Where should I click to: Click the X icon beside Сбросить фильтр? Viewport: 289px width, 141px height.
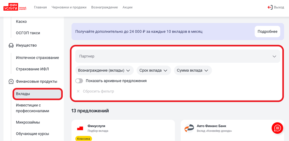(x=78, y=91)
